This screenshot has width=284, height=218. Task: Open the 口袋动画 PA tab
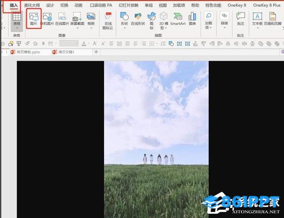coord(101,5)
